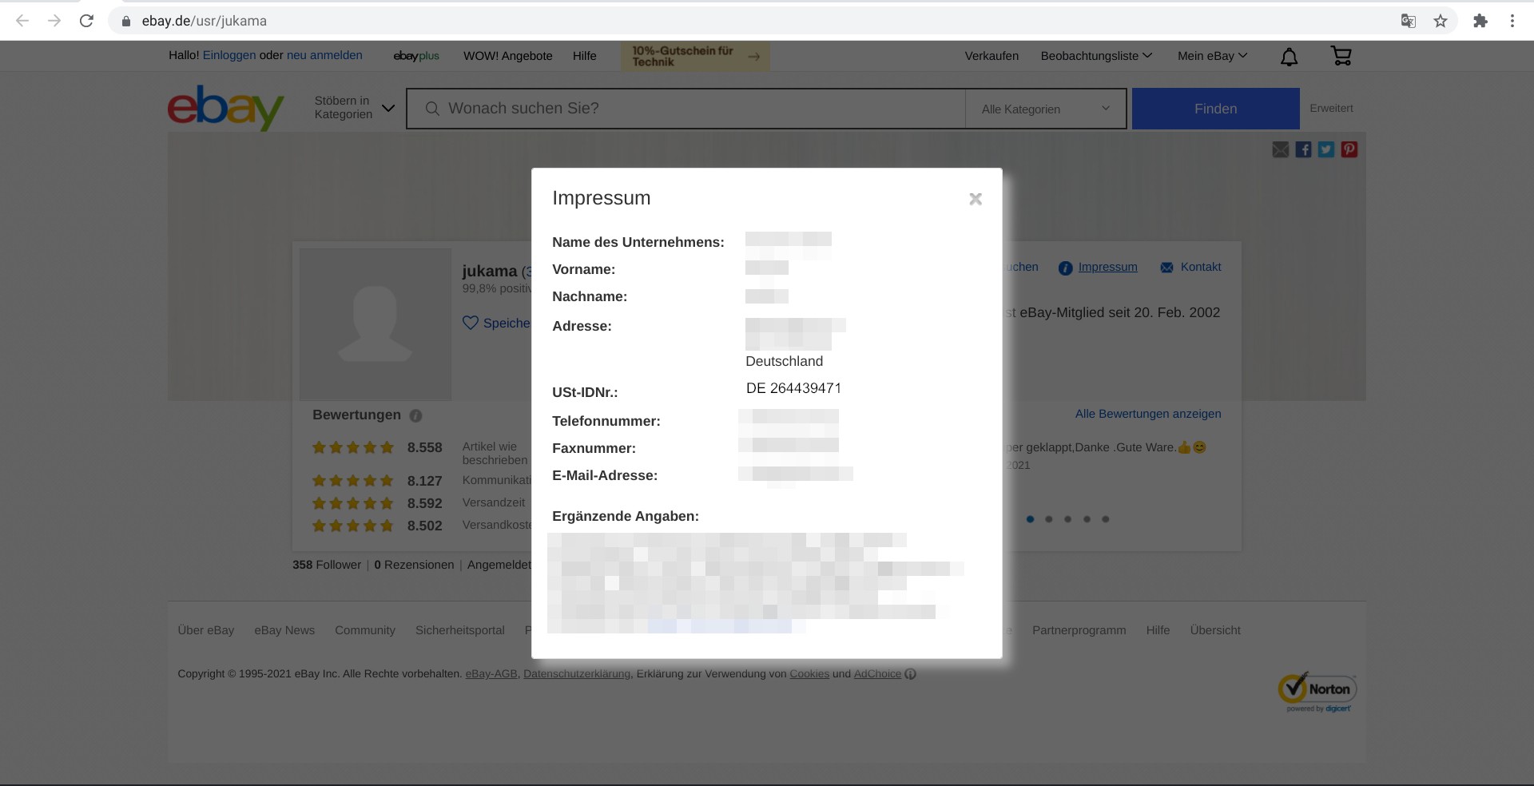The height and width of the screenshot is (786, 1534).
Task: Open Partnerprogramm footer link
Action: tap(1079, 630)
